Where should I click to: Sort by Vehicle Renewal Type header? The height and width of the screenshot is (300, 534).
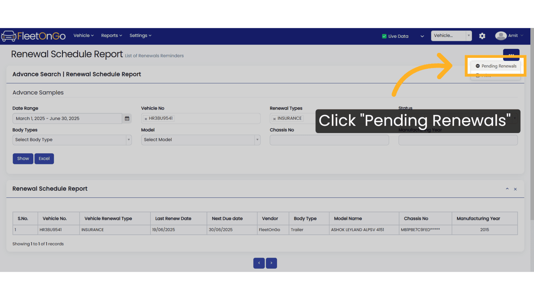point(115,218)
